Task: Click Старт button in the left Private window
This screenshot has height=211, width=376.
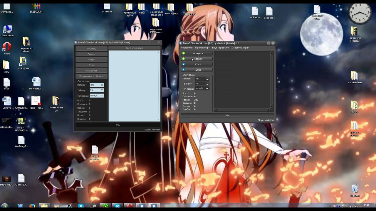Action: coord(91,59)
